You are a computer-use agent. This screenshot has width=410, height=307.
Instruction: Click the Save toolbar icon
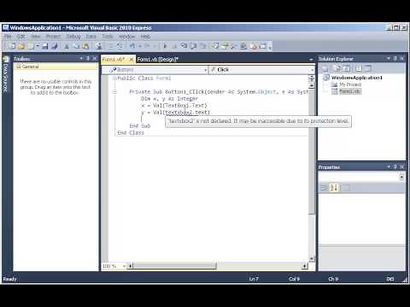[x=44, y=46]
